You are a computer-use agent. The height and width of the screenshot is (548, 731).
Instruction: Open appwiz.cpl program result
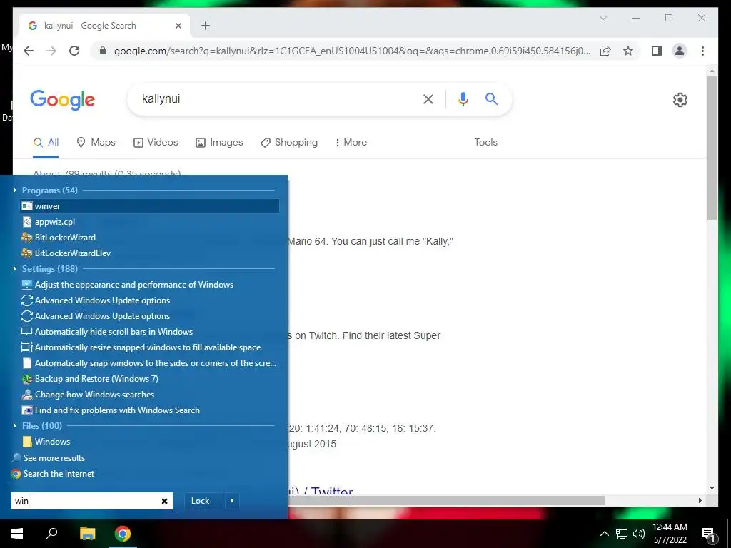(150, 222)
